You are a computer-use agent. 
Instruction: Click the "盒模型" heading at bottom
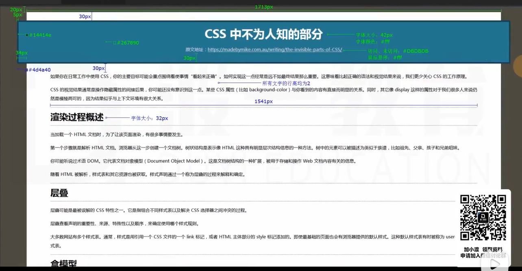pyautogui.click(x=63, y=263)
